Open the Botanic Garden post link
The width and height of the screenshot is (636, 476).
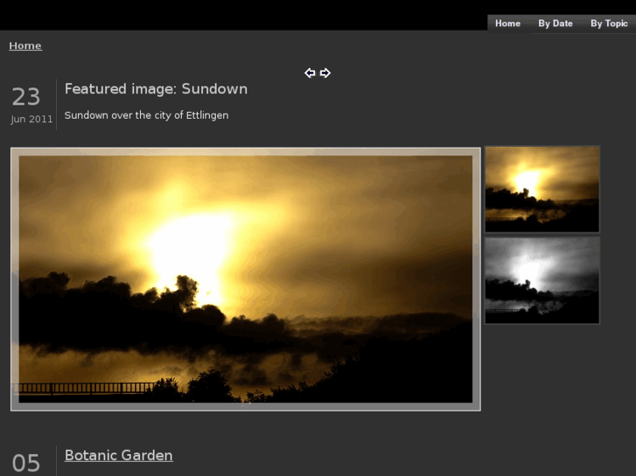coord(118,455)
